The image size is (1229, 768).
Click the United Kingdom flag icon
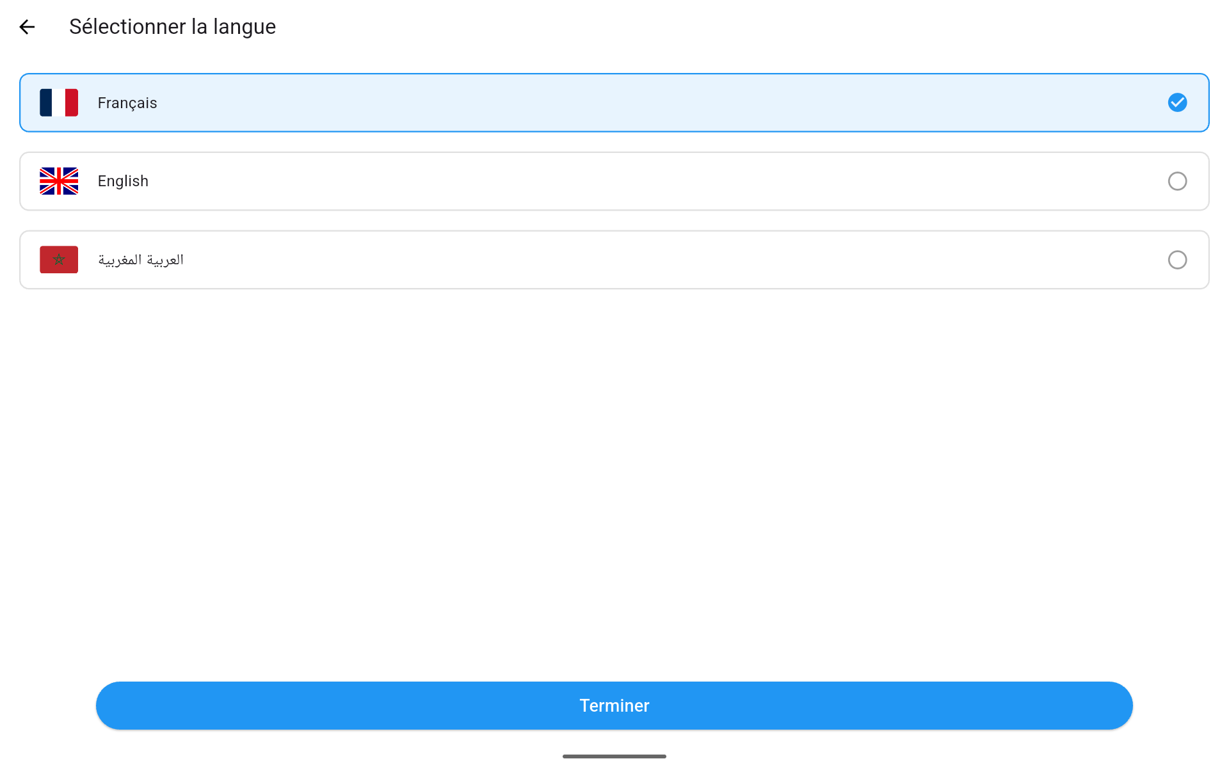click(58, 181)
